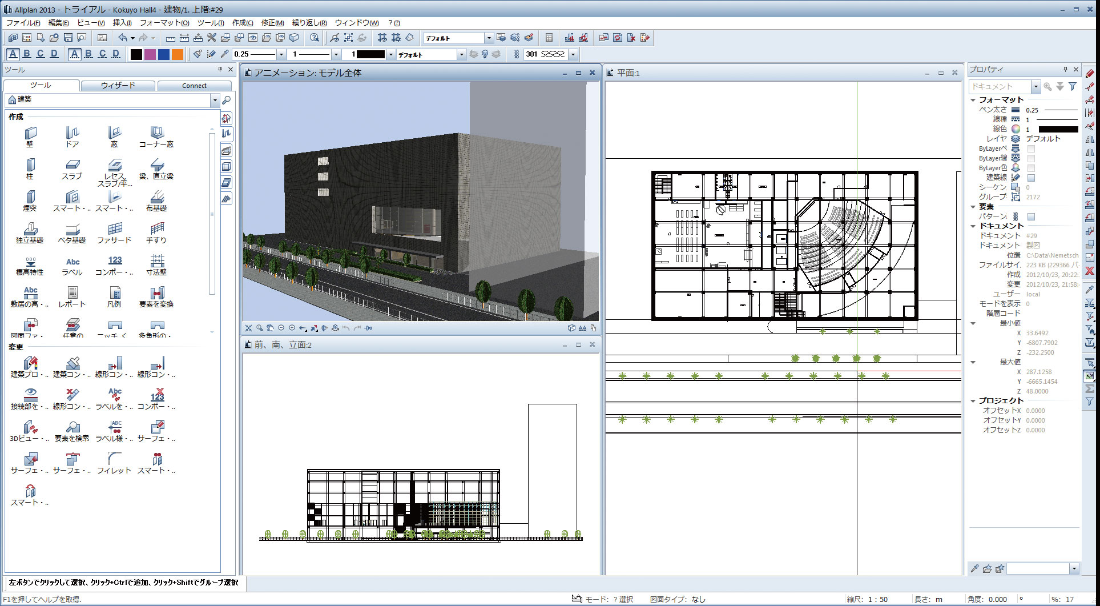Toggle the パターン checkbox under 要素

(1031, 216)
